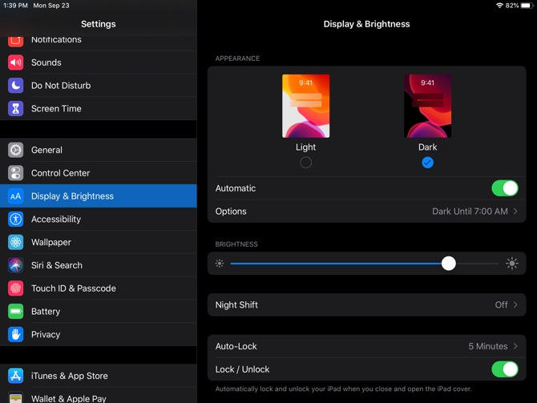This screenshot has width=537, height=403.
Task: Open Battery settings
Action: pyautogui.click(x=99, y=311)
